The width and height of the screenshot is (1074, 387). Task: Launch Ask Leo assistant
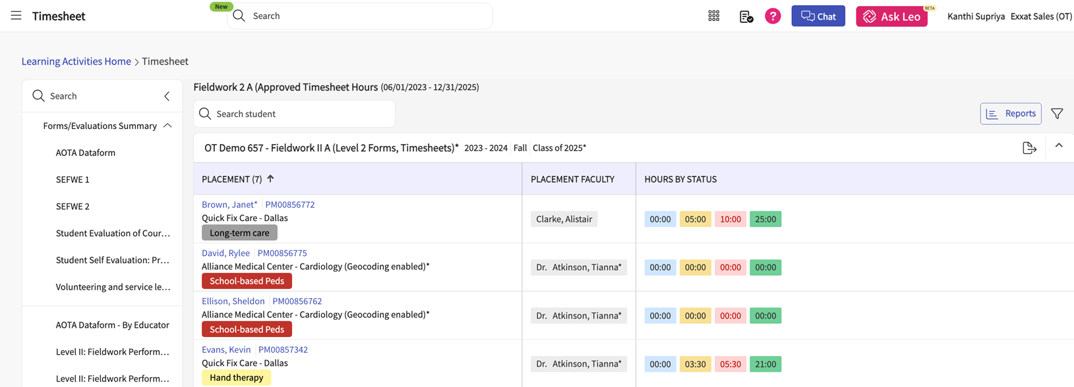(x=891, y=16)
